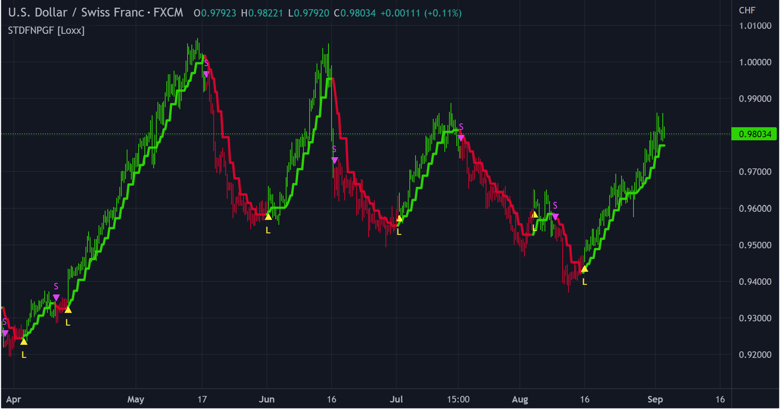
Task: Click the second yellow long triangle in April
Action: (68, 310)
